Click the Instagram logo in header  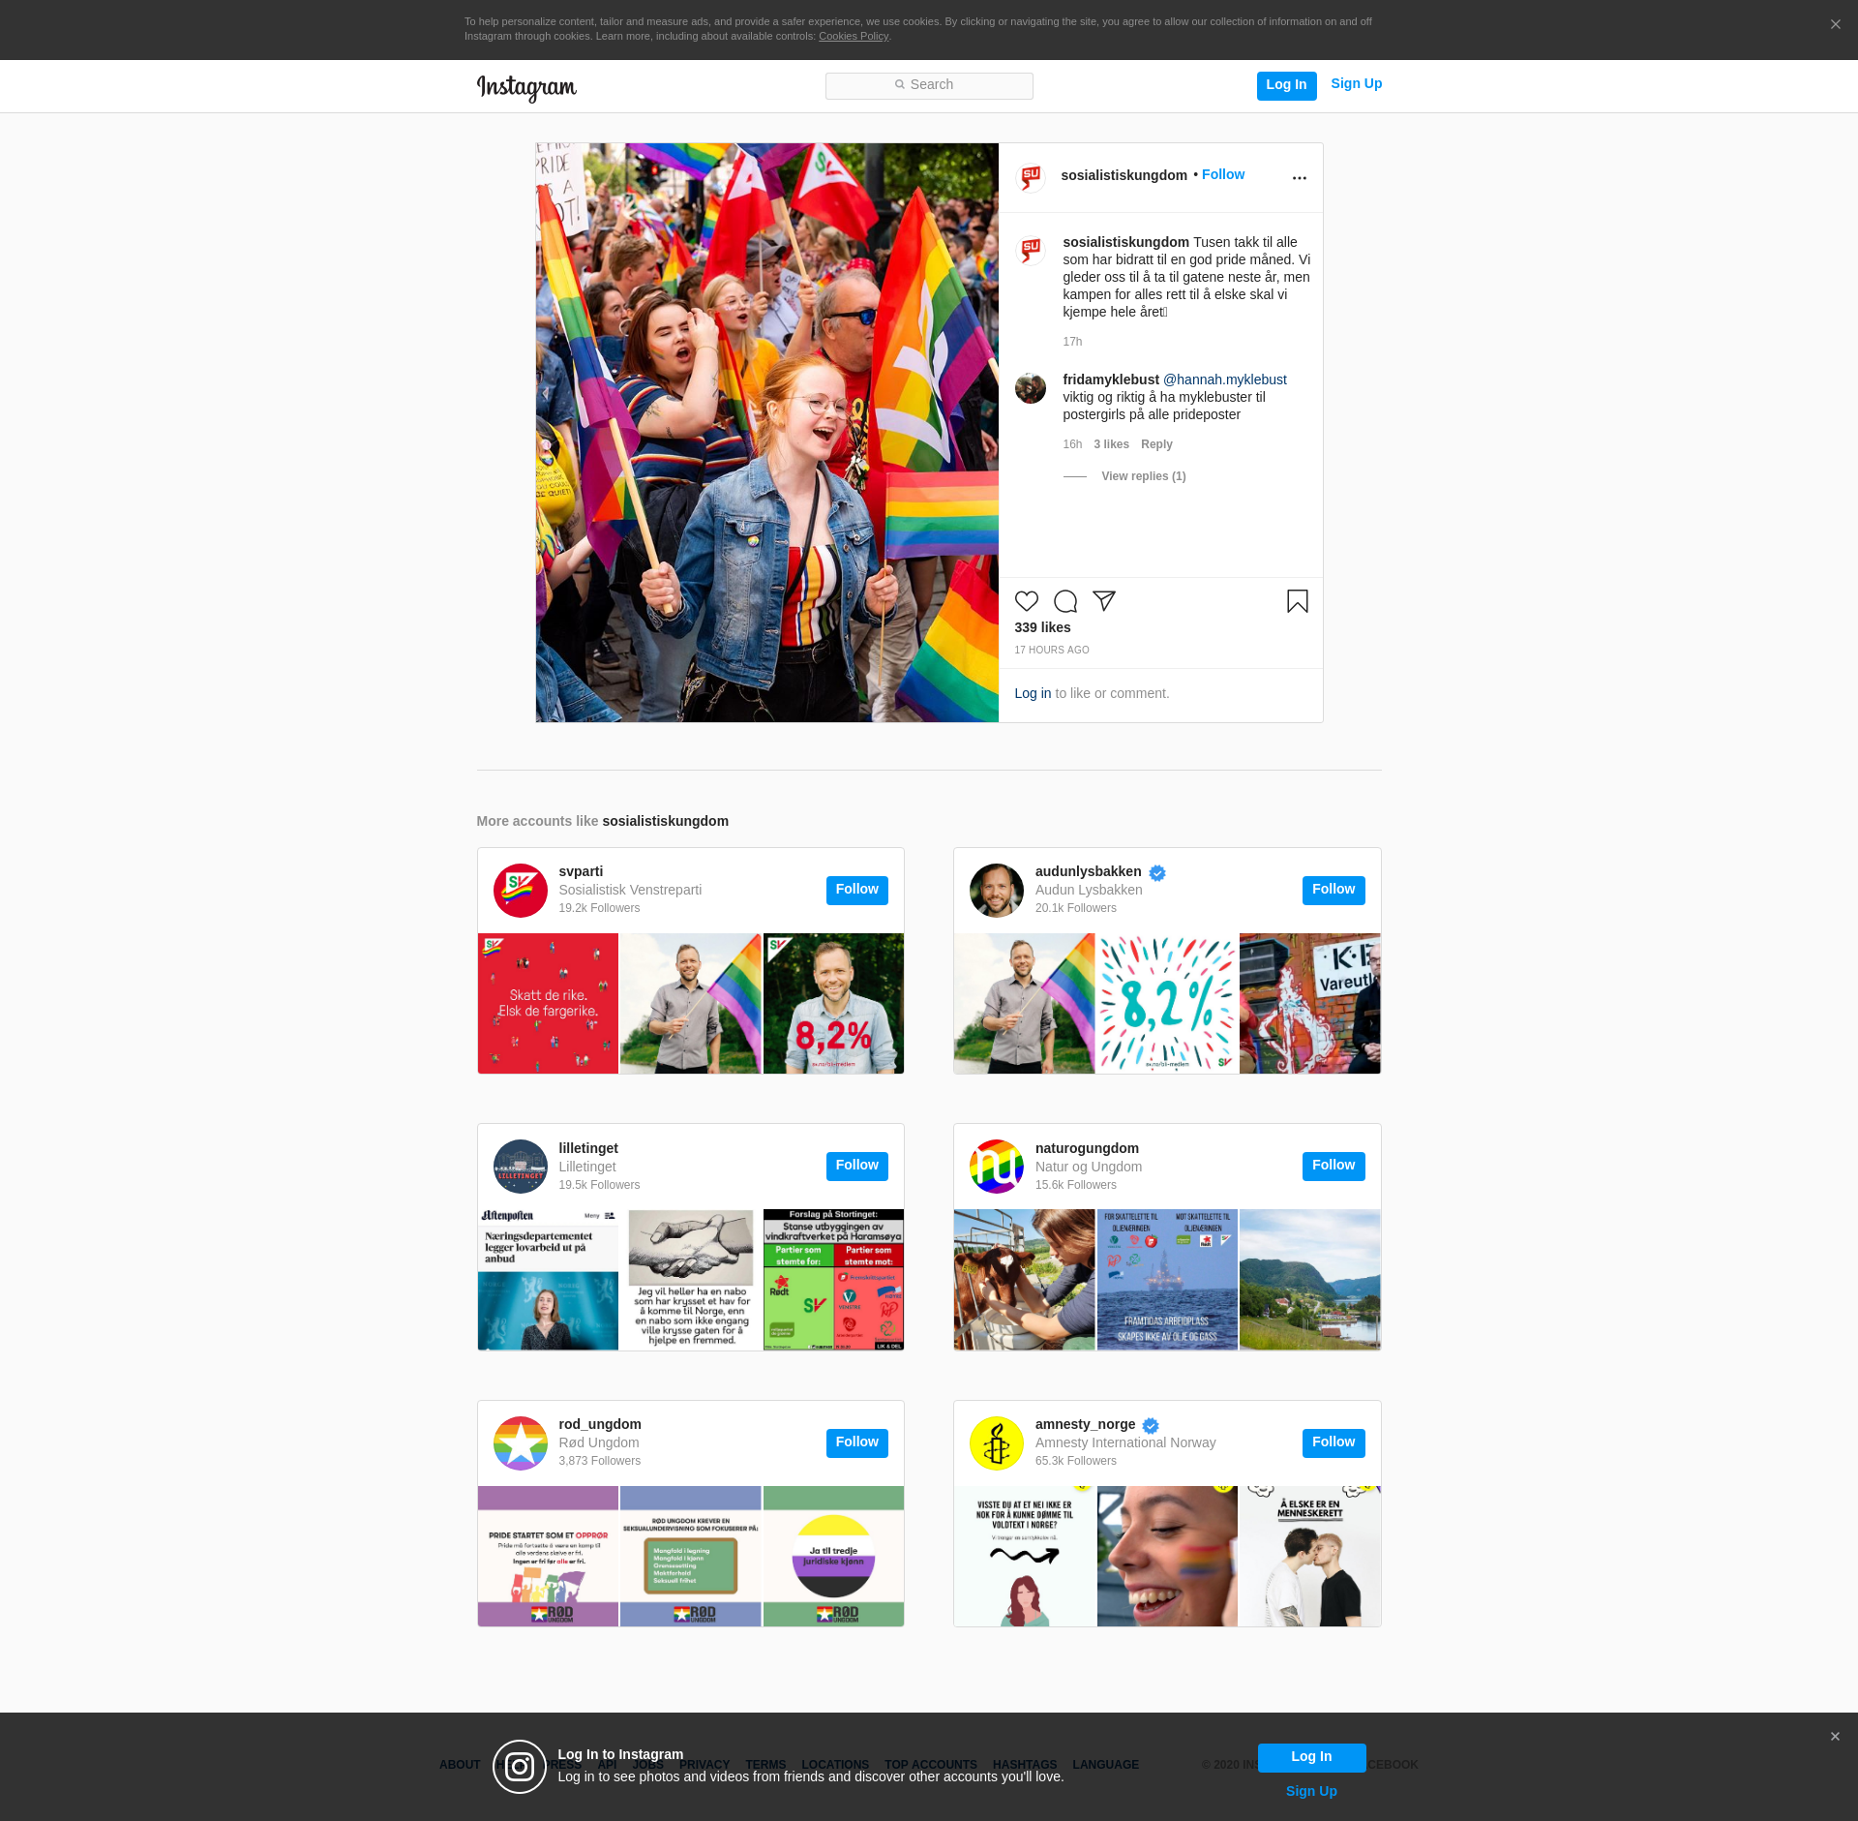click(526, 87)
